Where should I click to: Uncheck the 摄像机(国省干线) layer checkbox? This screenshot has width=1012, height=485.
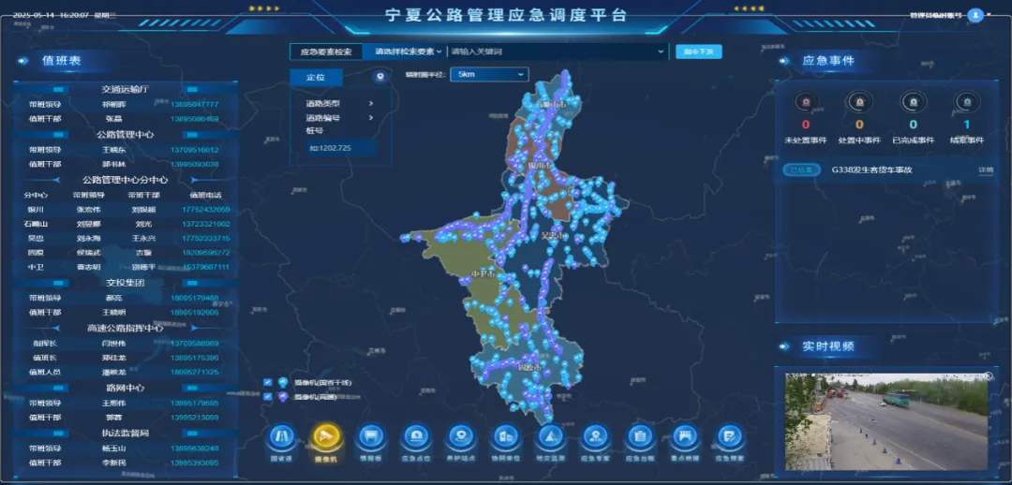268,382
